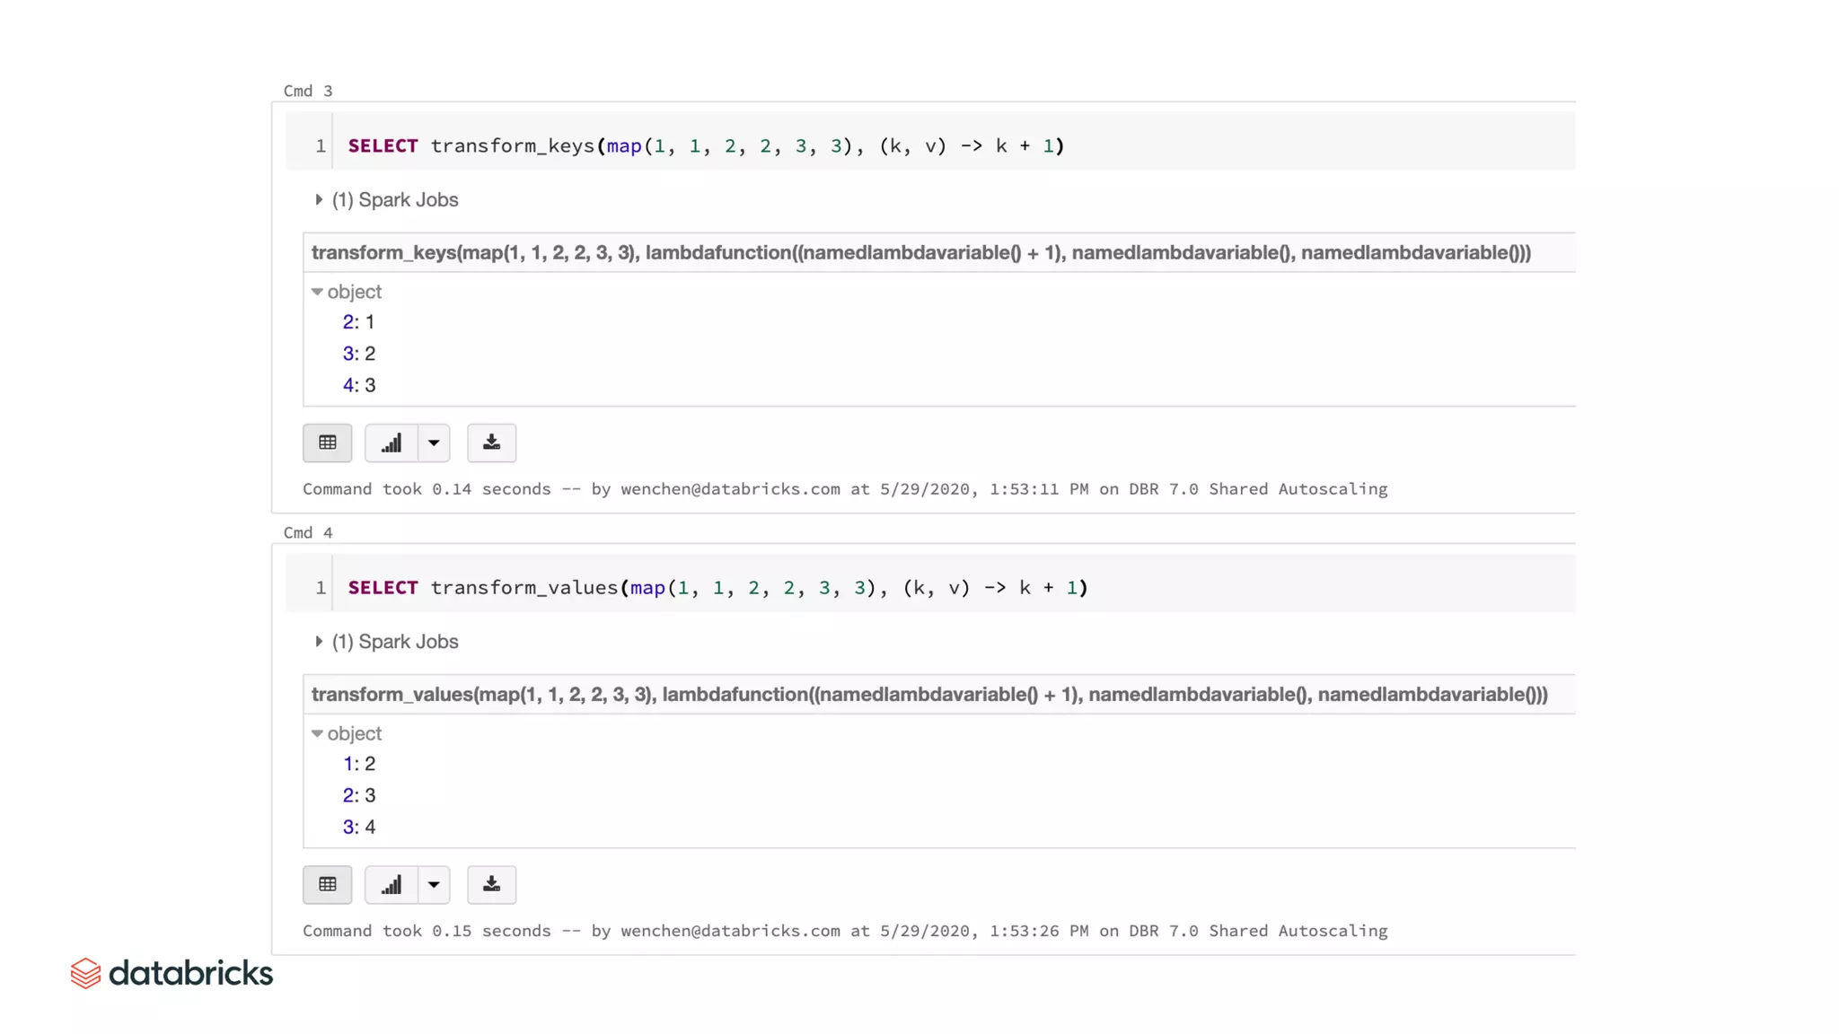Select the '4: 3' entry in result
Viewport: 1839px width, 1034px height.
(x=359, y=385)
